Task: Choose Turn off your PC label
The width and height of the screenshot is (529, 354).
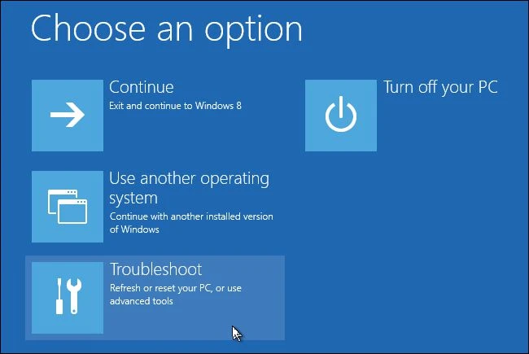Action: tap(440, 87)
